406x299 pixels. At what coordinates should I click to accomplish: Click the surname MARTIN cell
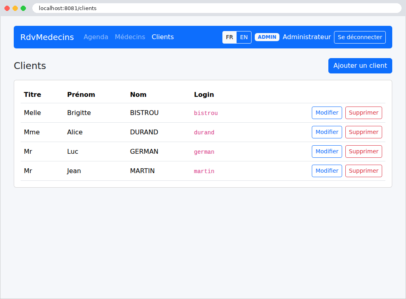142,171
